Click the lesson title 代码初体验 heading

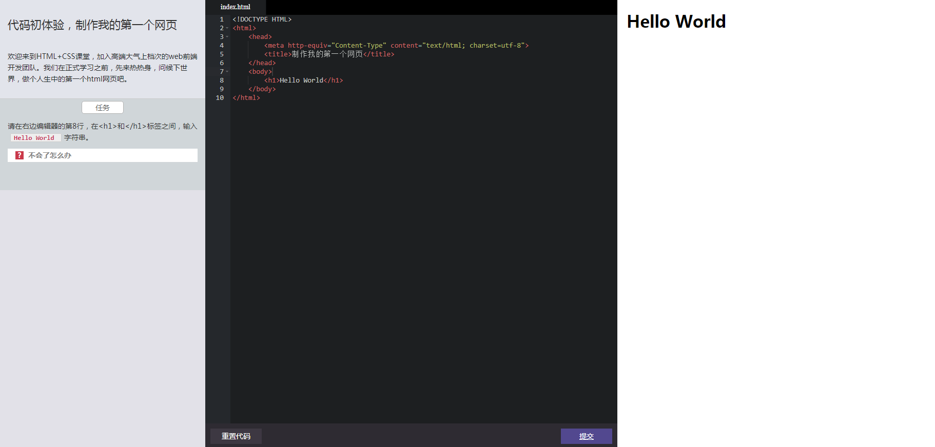click(x=92, y=25)
